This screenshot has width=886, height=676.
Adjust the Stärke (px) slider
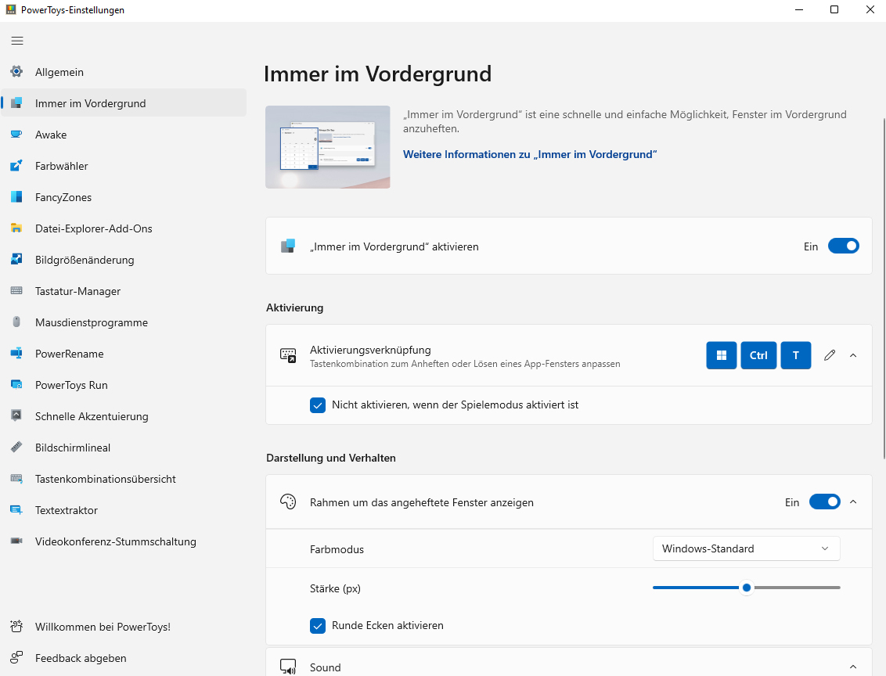[x=747, y=588]
